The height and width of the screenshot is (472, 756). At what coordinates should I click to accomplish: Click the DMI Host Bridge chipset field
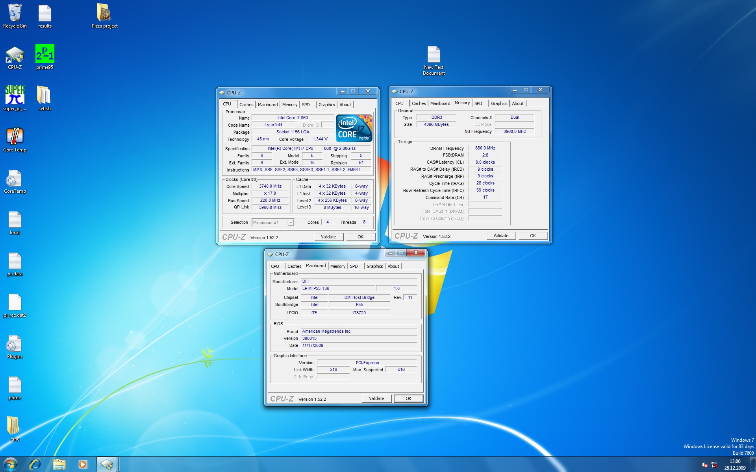pos(359,298)
